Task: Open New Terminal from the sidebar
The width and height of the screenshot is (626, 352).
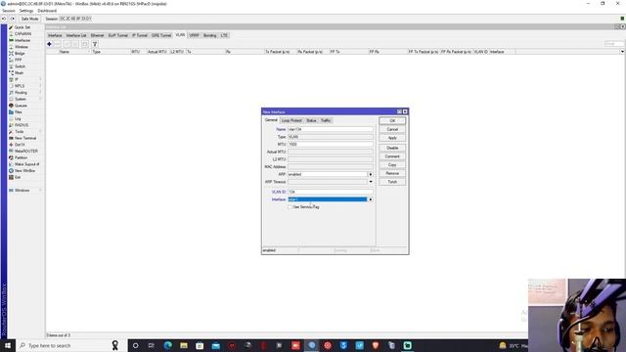Action: pyautogui.click(x=25, y=138)
